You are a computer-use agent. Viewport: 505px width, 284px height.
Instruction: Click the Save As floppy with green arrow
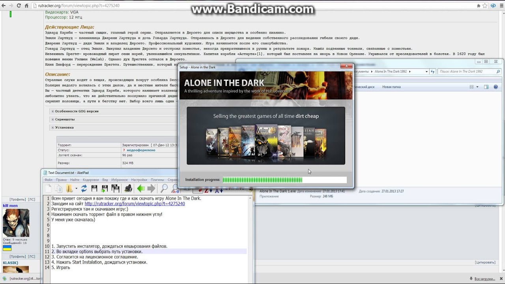pyautogui.click(x=105, y=189)
